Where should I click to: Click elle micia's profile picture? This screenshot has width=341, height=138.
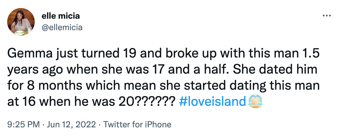pyautogui.click(x=21, y=22)
